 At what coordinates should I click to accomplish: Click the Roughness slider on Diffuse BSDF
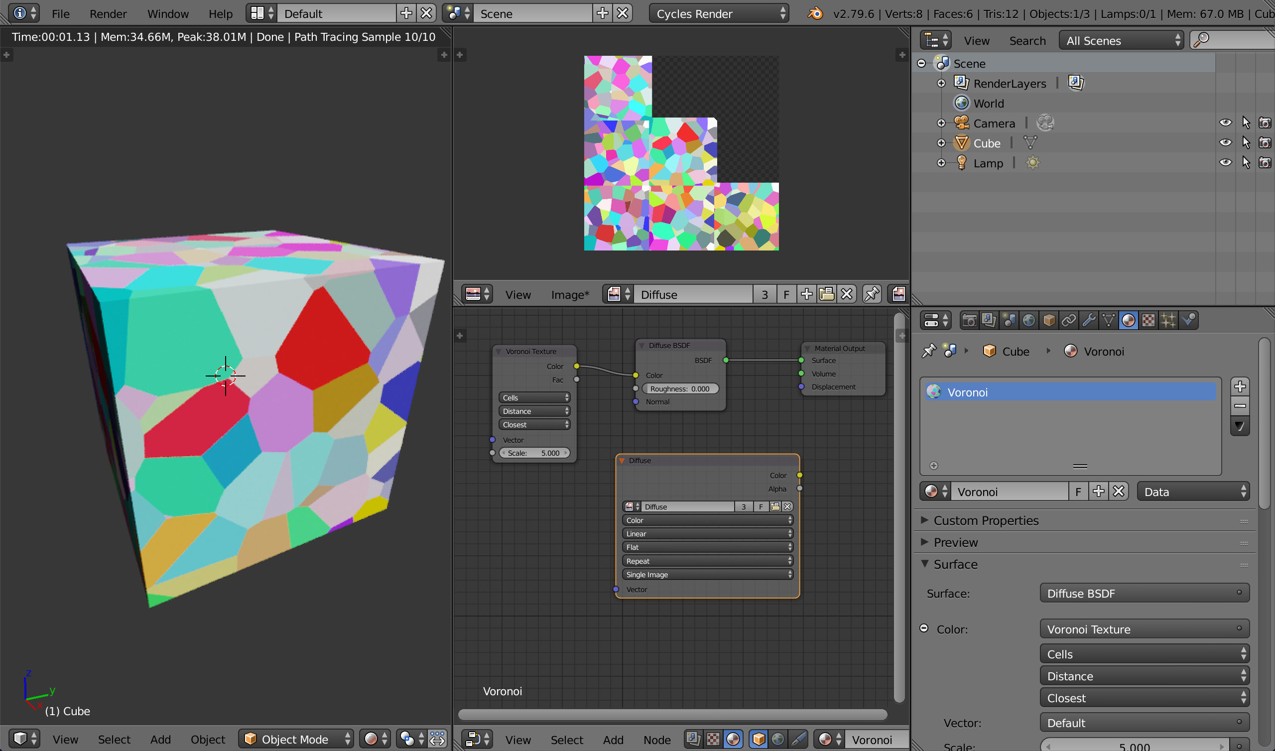click(679, 388)
